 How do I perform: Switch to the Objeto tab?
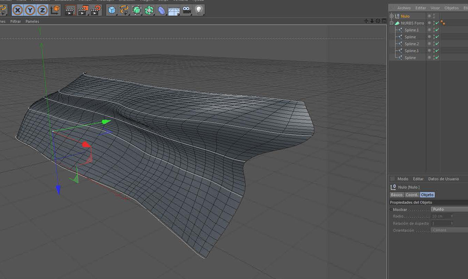(x=427, y=195)
